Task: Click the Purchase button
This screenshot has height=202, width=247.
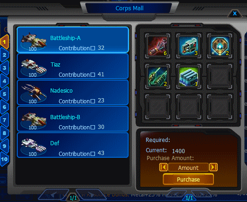Action: 188,179
